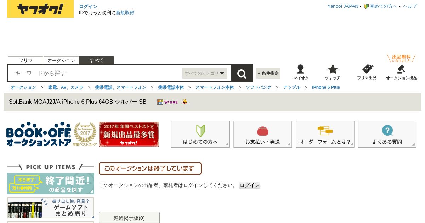Click the gray ログイン button
The width and height of the screenshot is (425, 223).
pyautogui.click(x=250, y=185)
